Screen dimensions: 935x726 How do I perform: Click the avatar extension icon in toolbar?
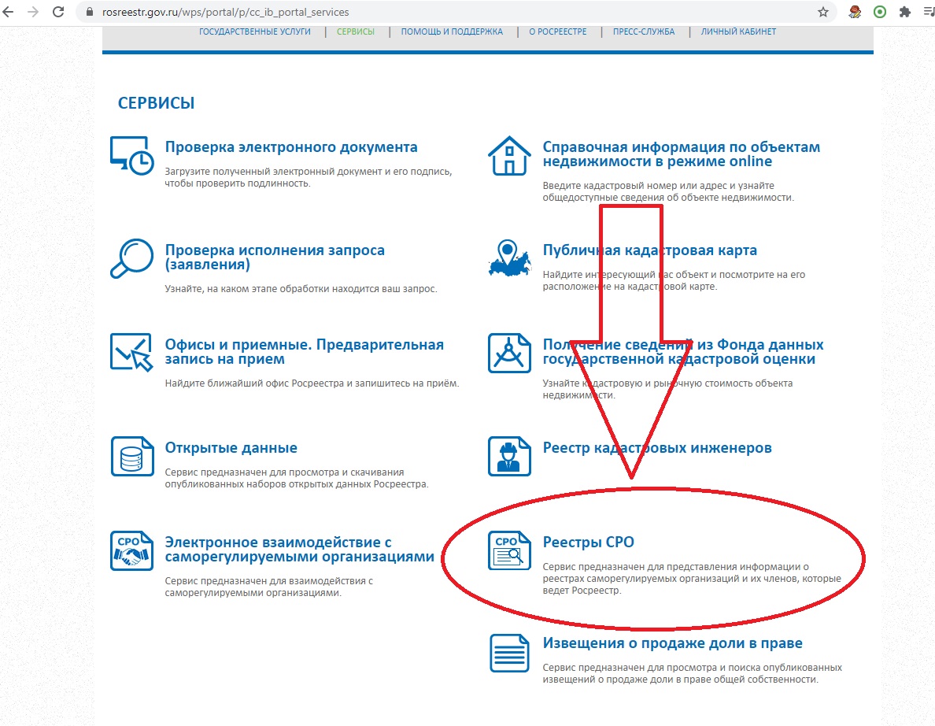coord(855,12)
